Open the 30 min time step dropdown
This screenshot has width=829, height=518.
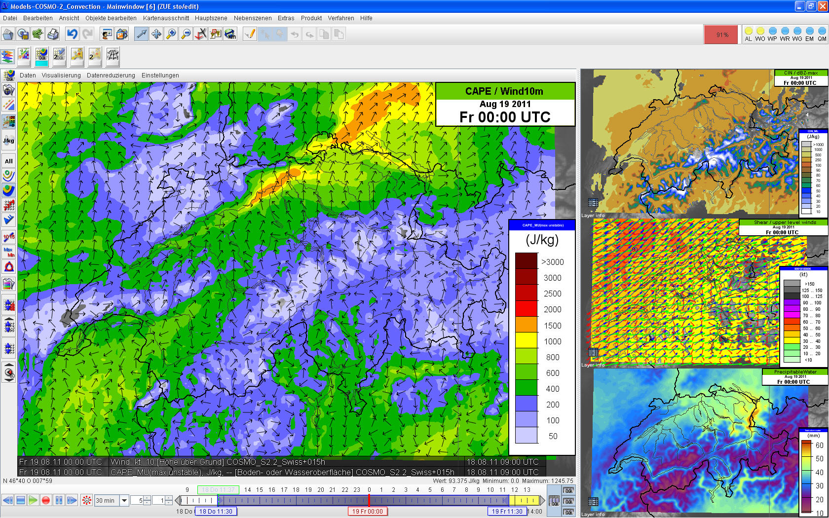(124, 500)
